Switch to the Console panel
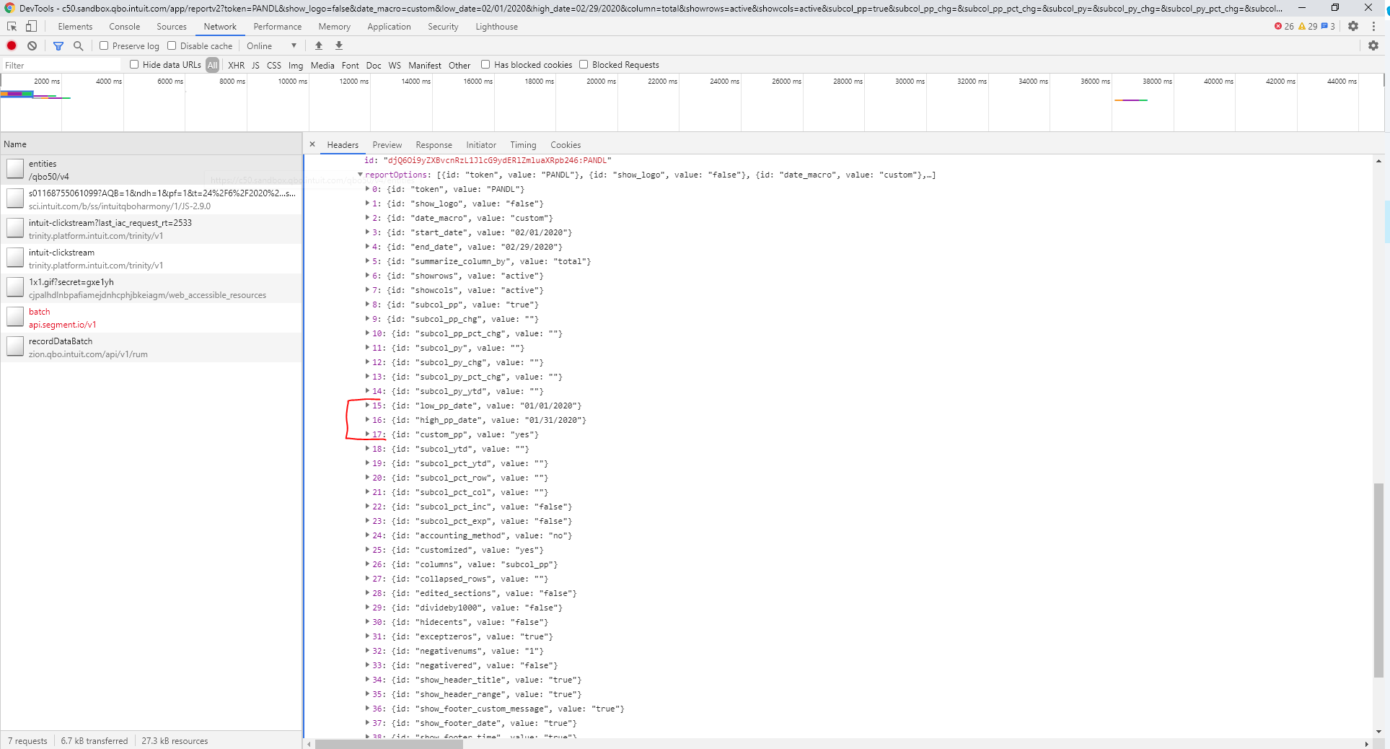1390x749 pixels. coord(124,26)
